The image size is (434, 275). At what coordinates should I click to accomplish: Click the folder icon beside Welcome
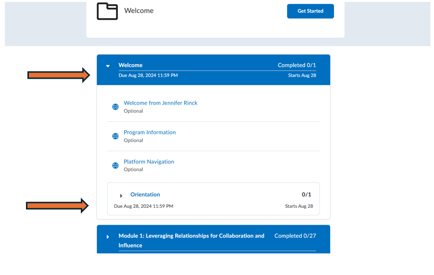click(x=107, y=11)
